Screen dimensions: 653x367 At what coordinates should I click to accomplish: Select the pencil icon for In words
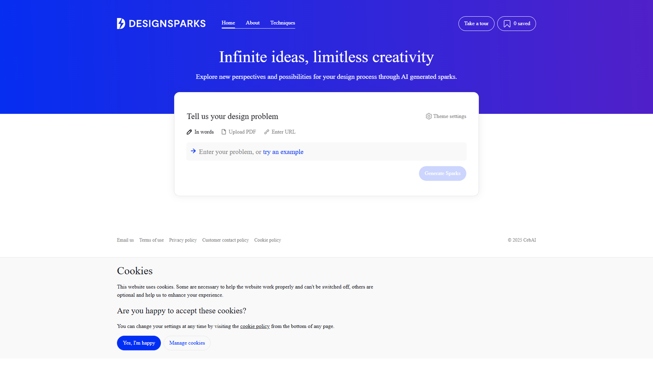(189, 132)
